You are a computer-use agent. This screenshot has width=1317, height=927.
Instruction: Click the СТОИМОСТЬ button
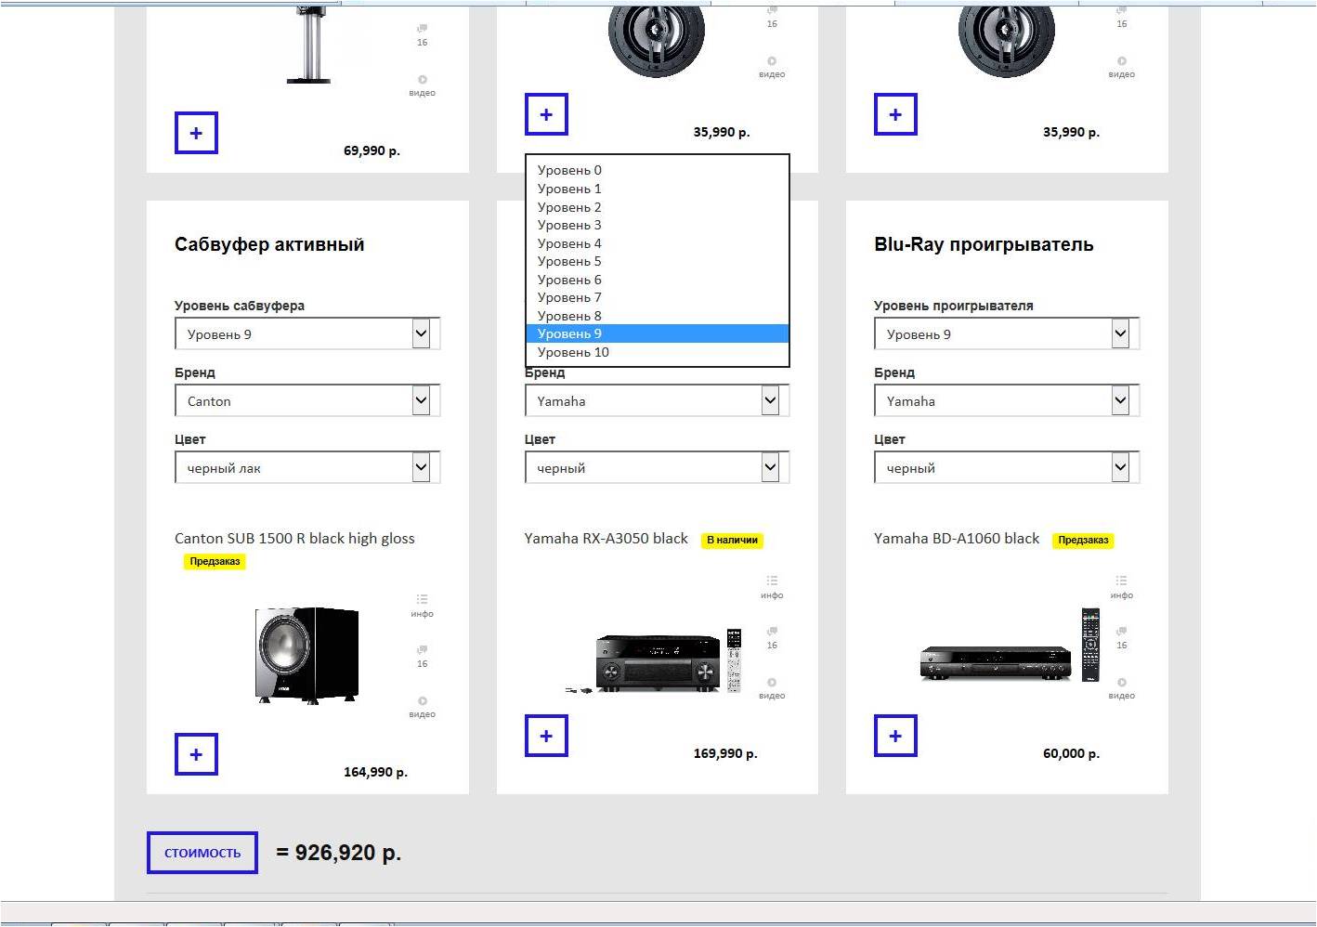[x=202, y=853]
